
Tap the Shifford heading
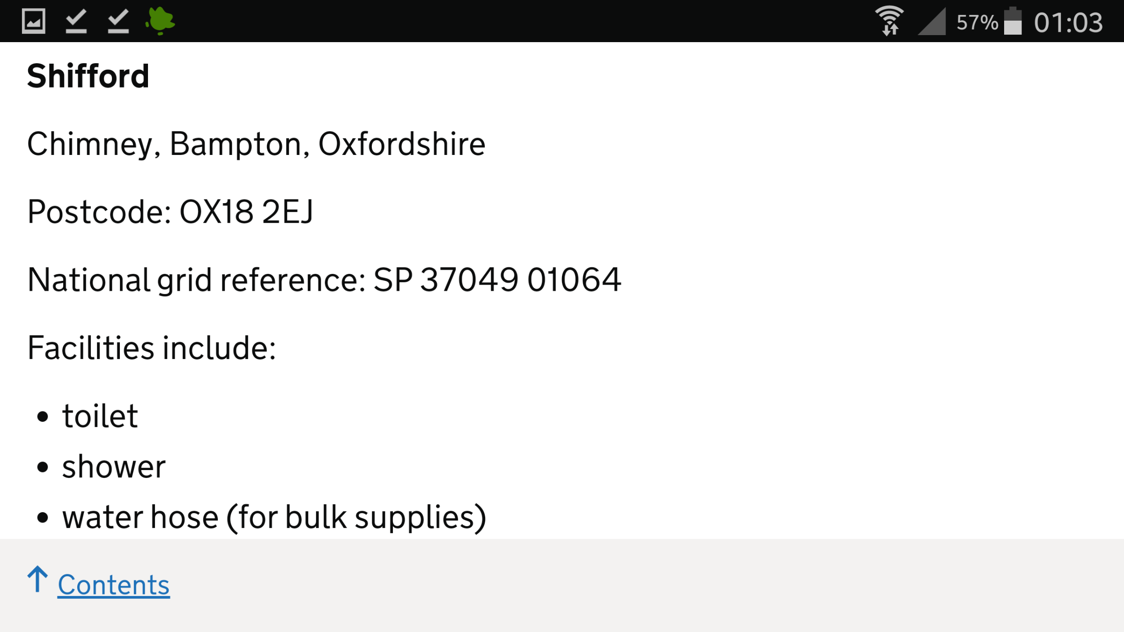coord(88,76)
